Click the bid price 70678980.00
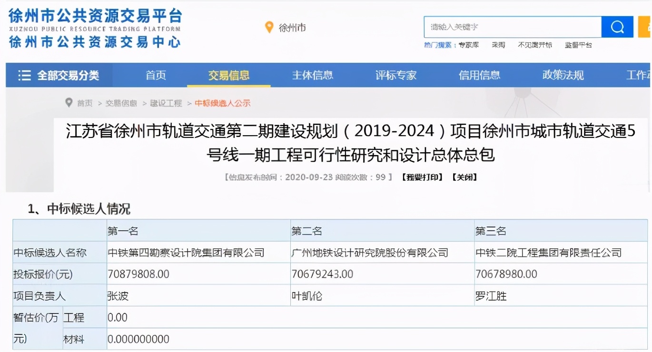Screen dimensions: 652x352 (506, 274)
